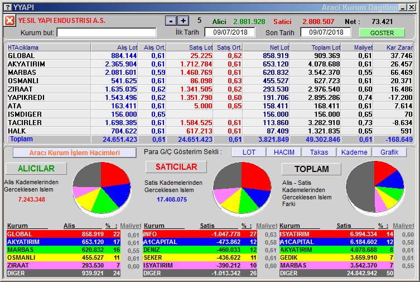Sort by Kar Zarar column header

(393, 47)
